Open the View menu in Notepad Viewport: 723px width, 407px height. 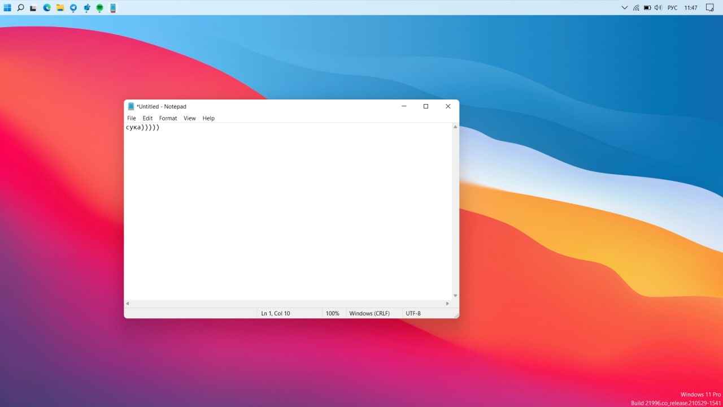(x=190, y=118)
